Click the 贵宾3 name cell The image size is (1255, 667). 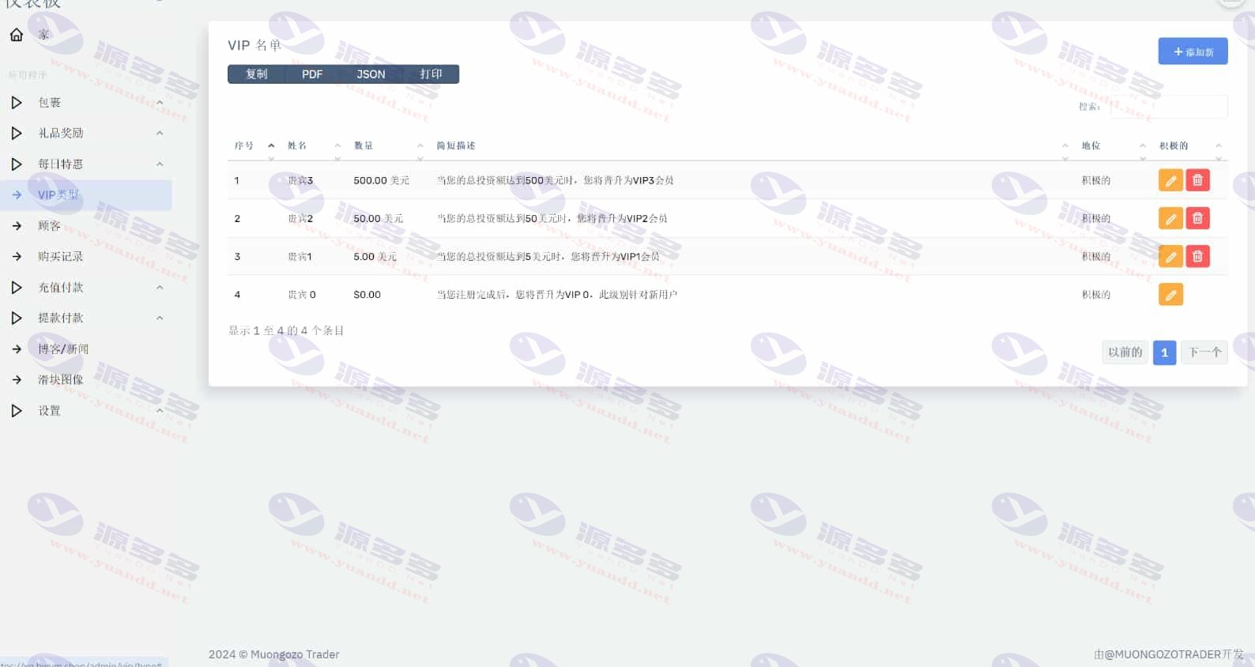300,180
